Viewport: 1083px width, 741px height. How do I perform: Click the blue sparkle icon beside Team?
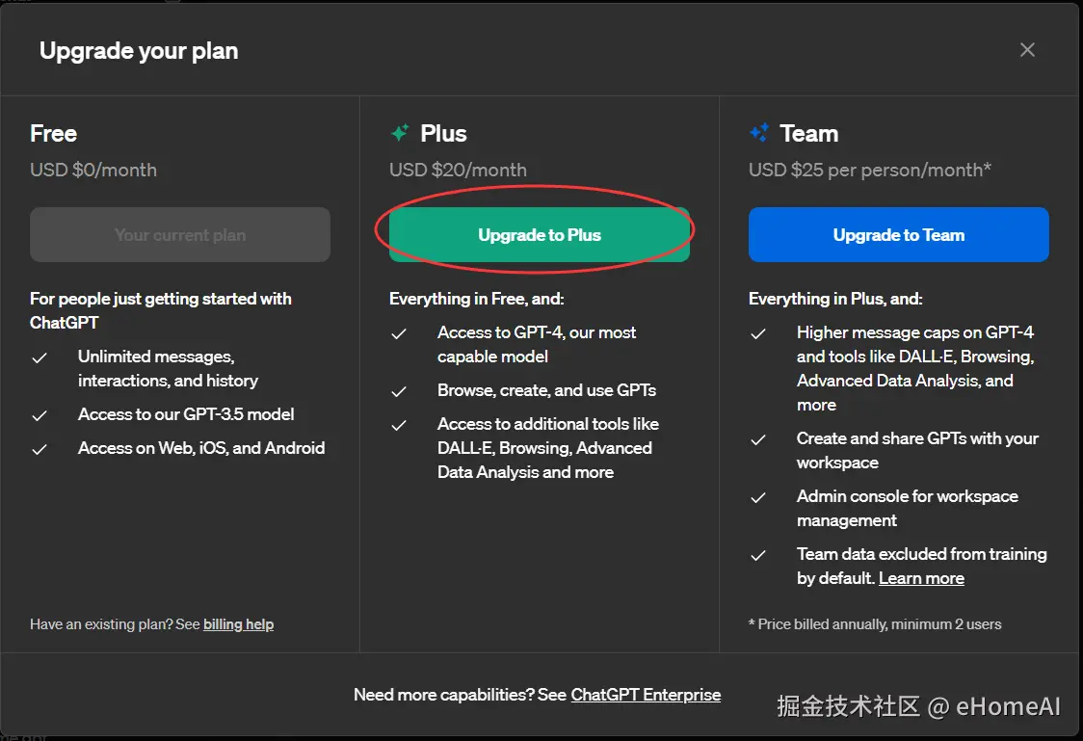(x=759, y=133)
